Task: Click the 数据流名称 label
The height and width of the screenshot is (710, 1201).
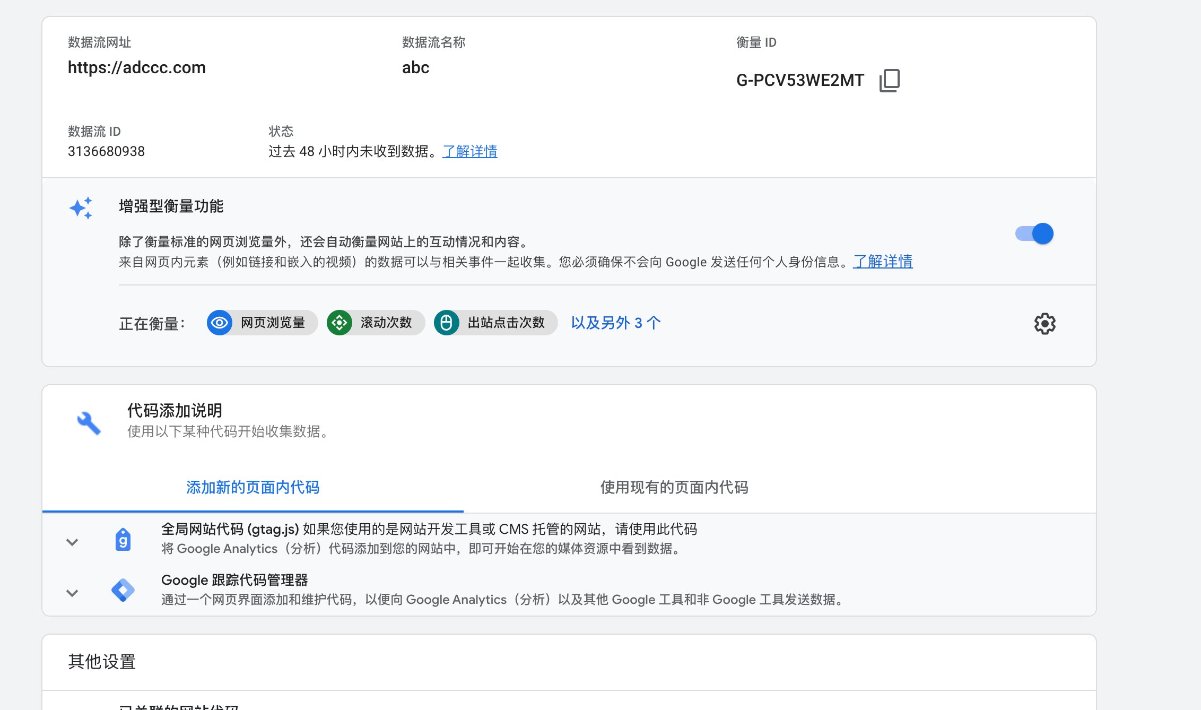Action: [x=433, y=42]
